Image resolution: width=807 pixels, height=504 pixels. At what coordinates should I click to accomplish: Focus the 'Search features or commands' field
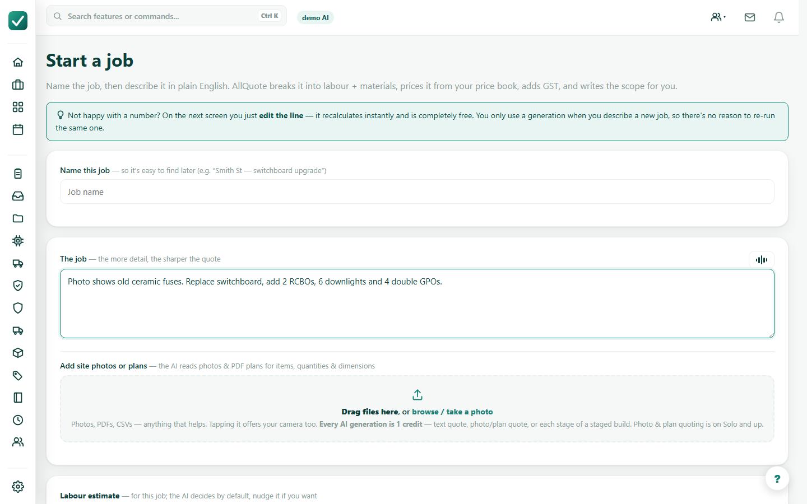pos(166,16)
